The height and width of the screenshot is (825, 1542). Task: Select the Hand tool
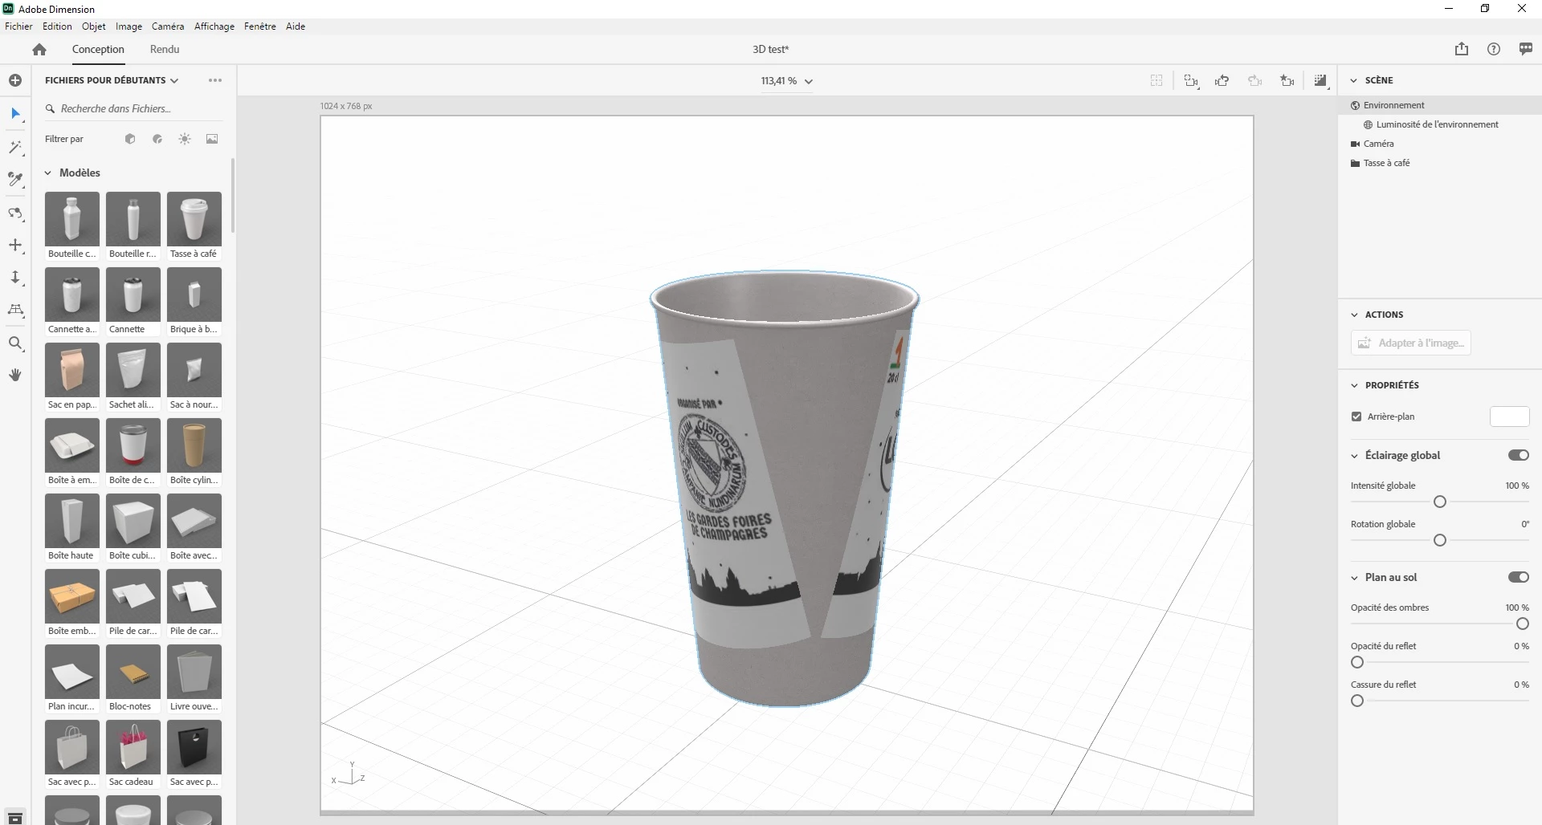(15, 375)
